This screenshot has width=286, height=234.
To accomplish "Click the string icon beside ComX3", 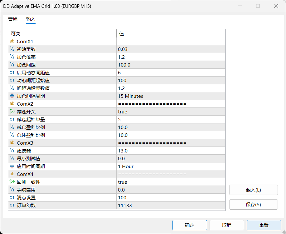I will click(12, 143).
